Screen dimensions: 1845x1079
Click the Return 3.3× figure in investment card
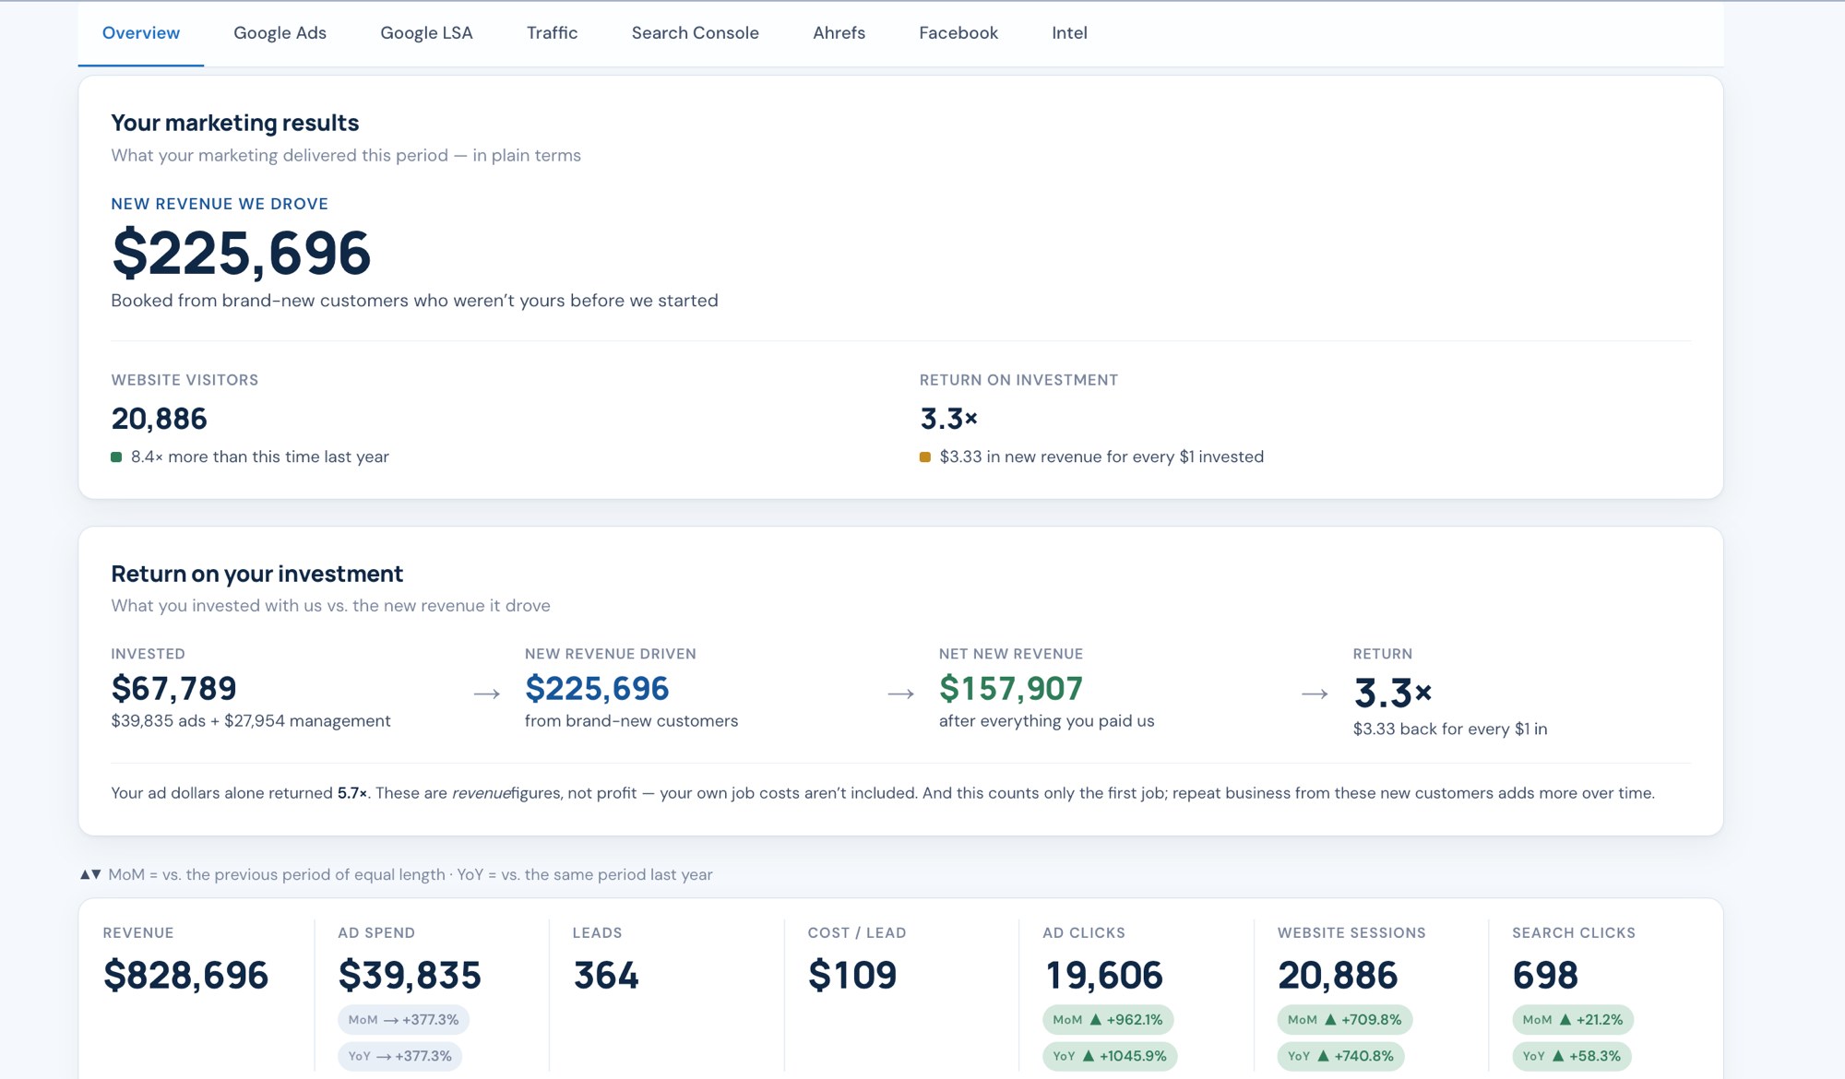(x=1393, y=693)
